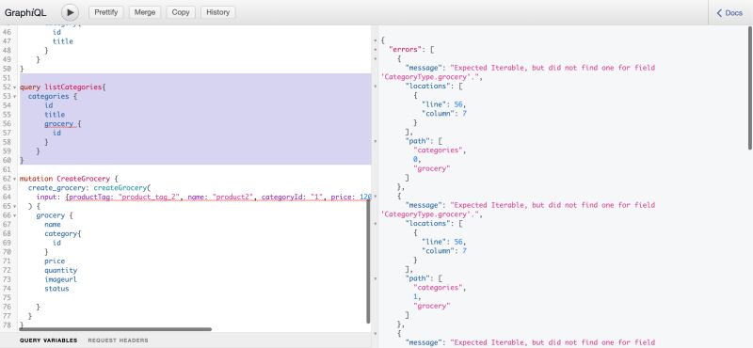Click the 'imageurl' field on line 73
Viewport: 753px width, 348px height.
[61, 279]
